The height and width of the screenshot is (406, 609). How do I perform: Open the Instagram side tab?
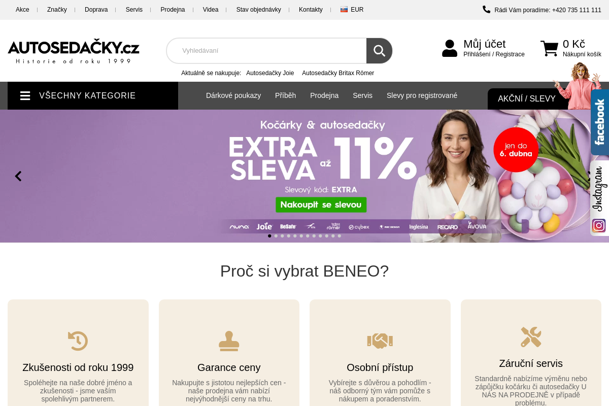(599, 198)
